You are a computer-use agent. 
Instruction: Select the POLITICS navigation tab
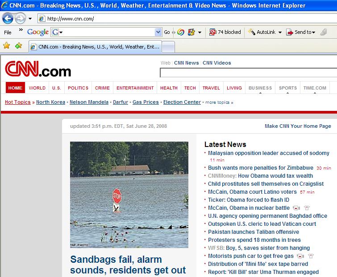(x=78, y=88)
